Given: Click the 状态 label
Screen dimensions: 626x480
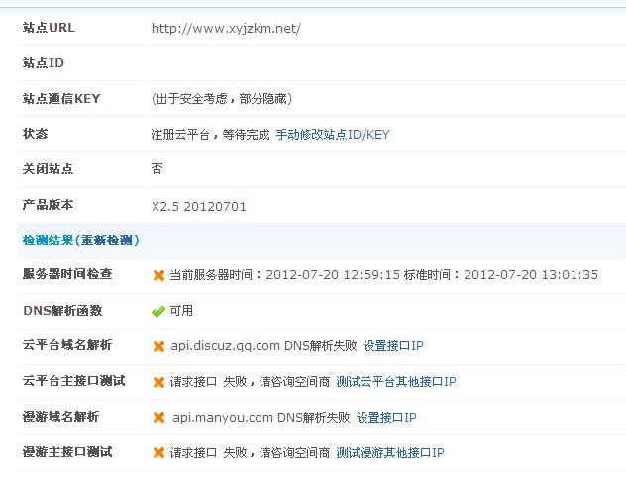Looking at the screenshot, I should (35, 134).
